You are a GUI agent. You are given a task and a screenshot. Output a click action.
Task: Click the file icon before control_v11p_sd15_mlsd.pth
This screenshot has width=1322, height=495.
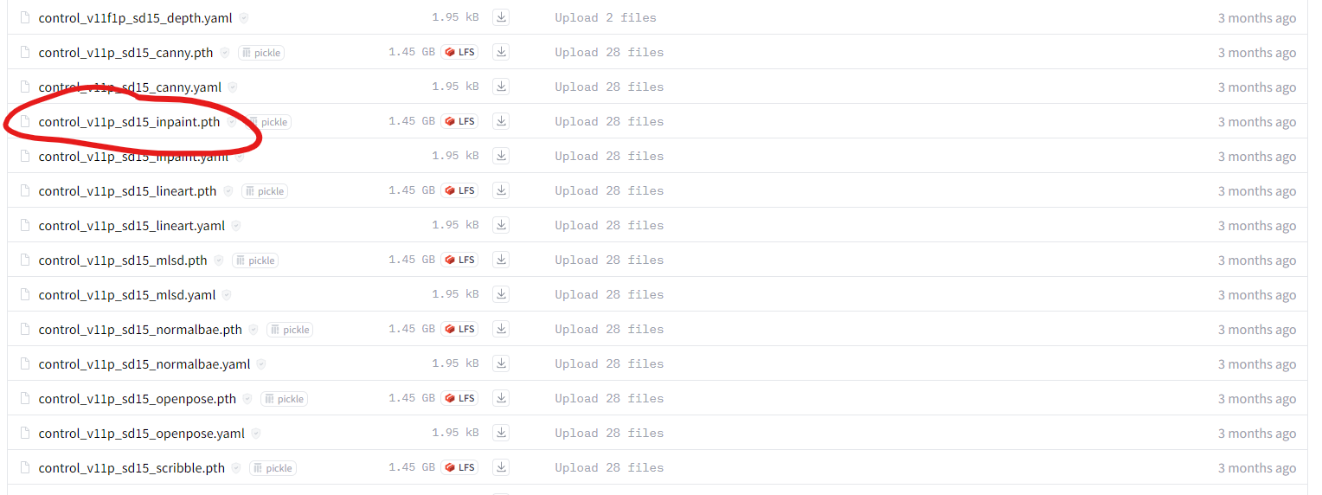point(25,260)
